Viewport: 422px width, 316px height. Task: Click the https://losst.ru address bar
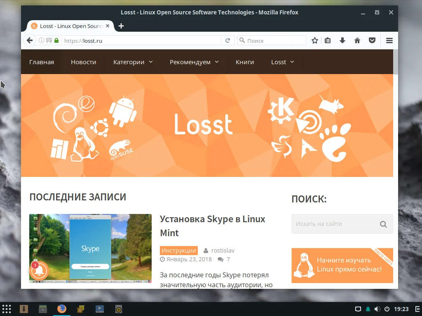pos(142,41)
